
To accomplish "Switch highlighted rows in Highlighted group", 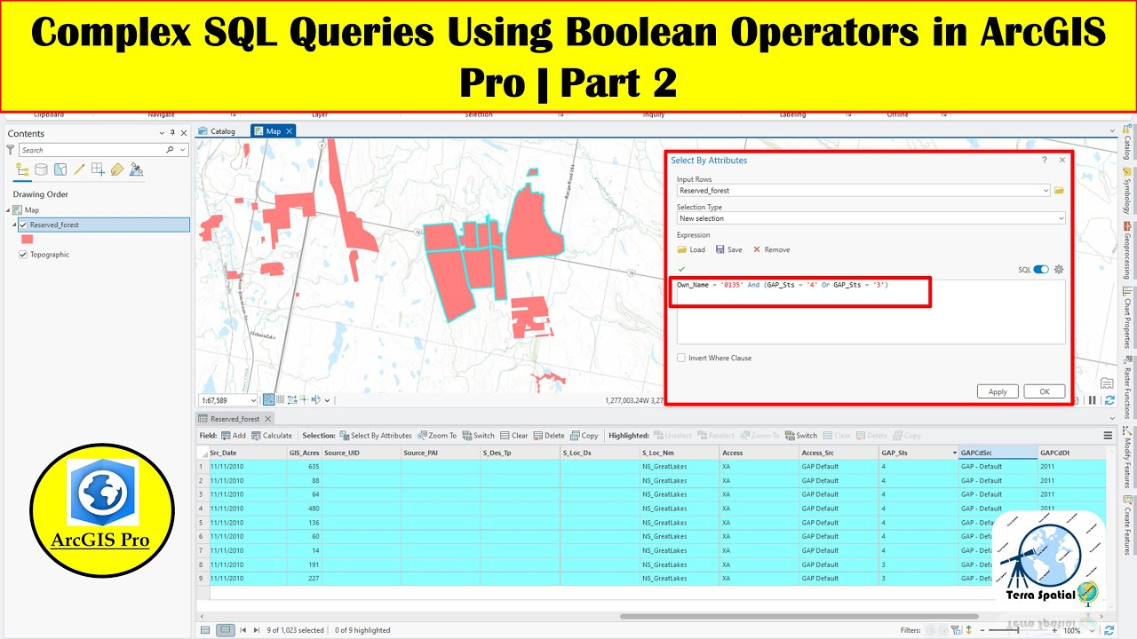I will [x=800, y=436].
